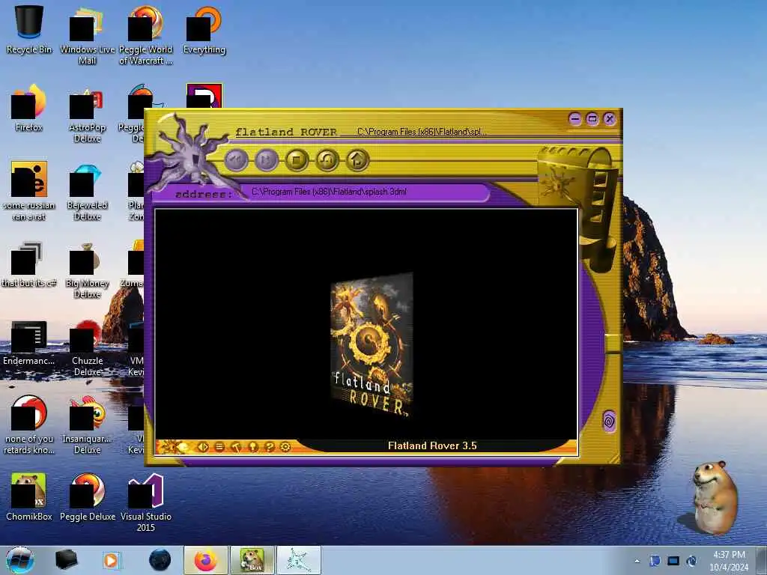Open Rover settings gear icon
The image size is (767, 575).
coord(285,446)
